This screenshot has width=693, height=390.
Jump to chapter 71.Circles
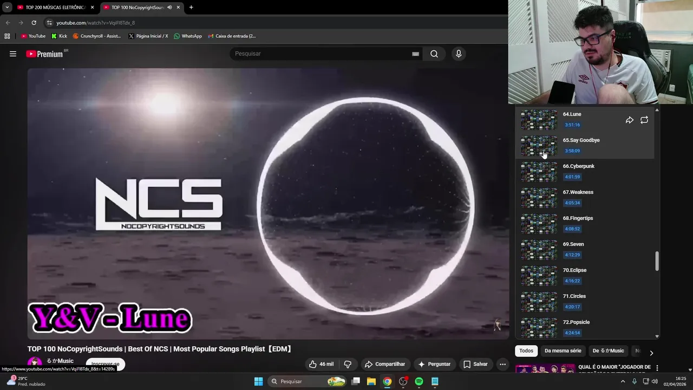coord(574,296)
